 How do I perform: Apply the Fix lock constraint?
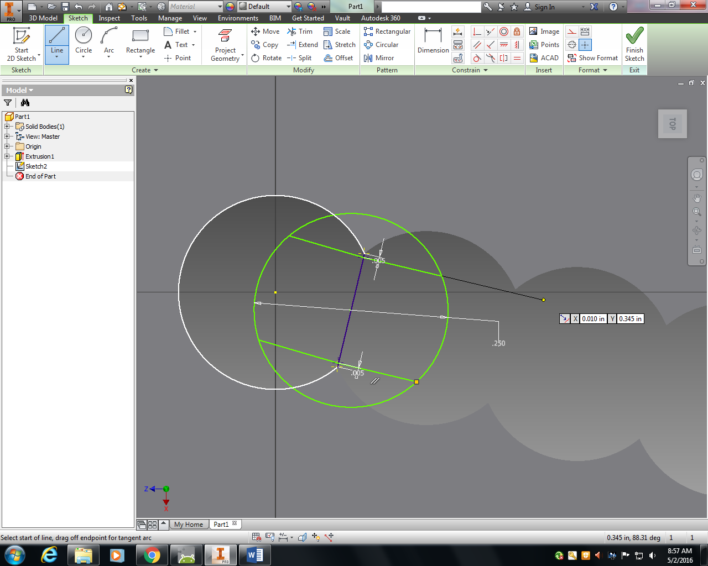(x=517, y=32)
